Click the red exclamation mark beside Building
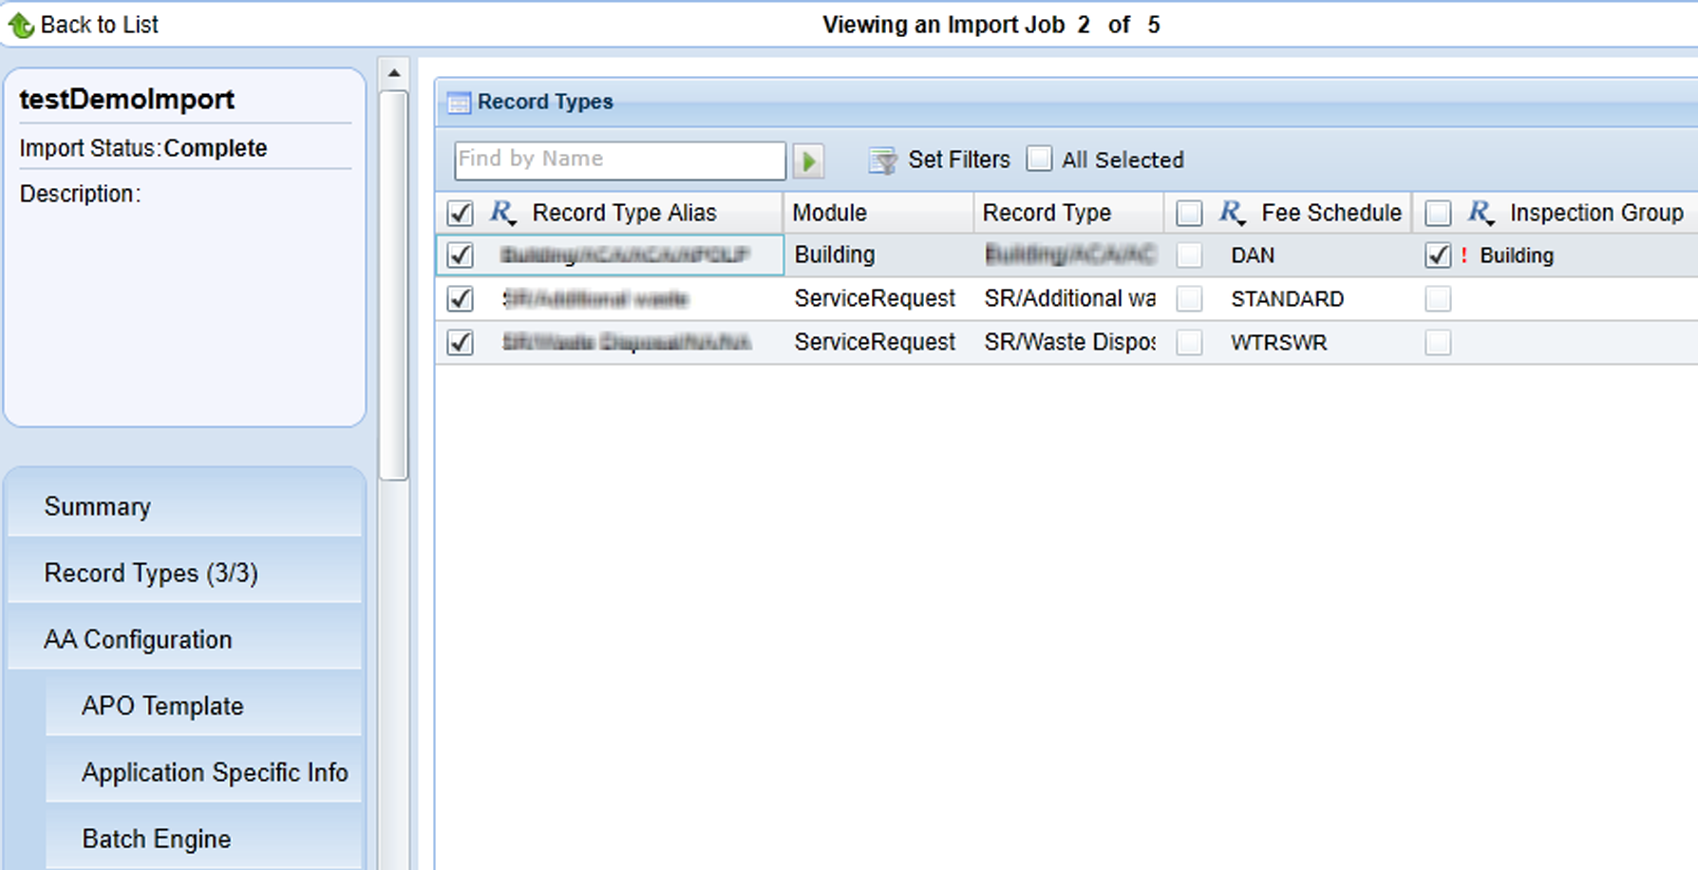 tap(1464, 255)
